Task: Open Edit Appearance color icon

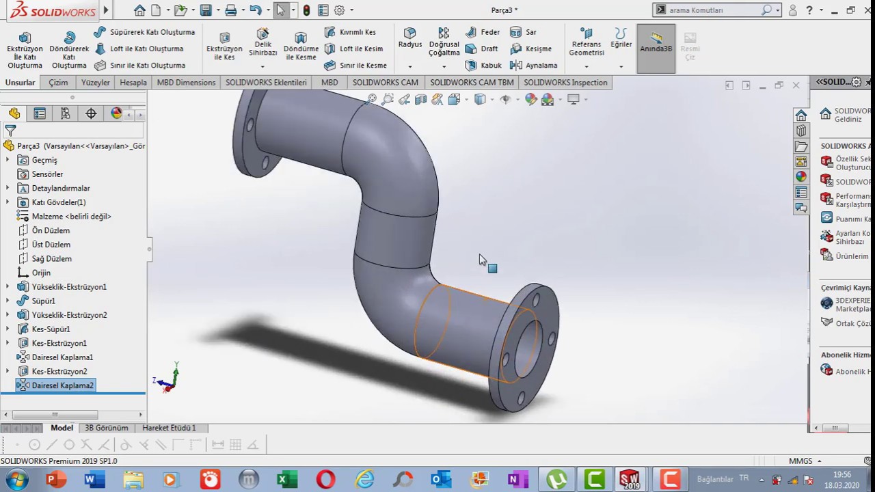Action: coord(530,100)
